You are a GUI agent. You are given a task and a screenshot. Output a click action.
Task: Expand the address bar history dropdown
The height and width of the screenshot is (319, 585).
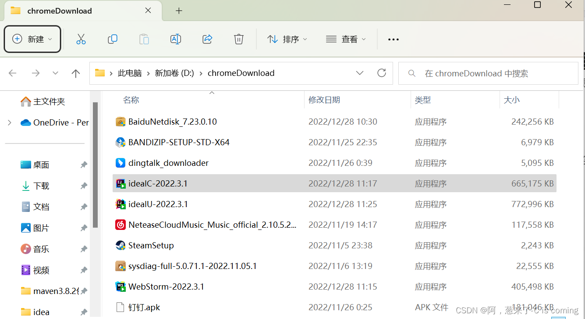(360, 73)
